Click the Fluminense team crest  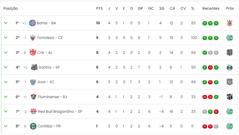[33, 97]
